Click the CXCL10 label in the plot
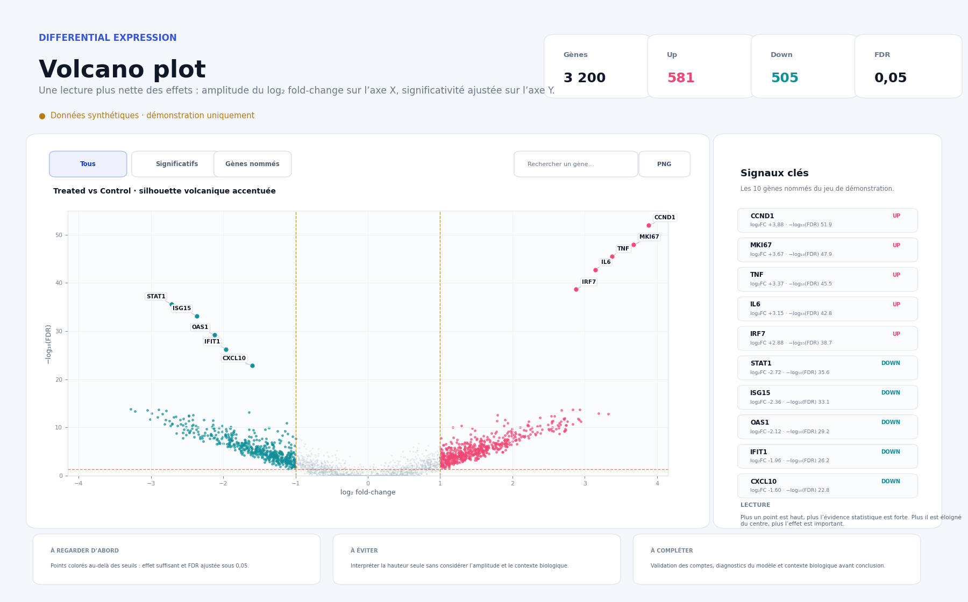 [x=234, y=359]
